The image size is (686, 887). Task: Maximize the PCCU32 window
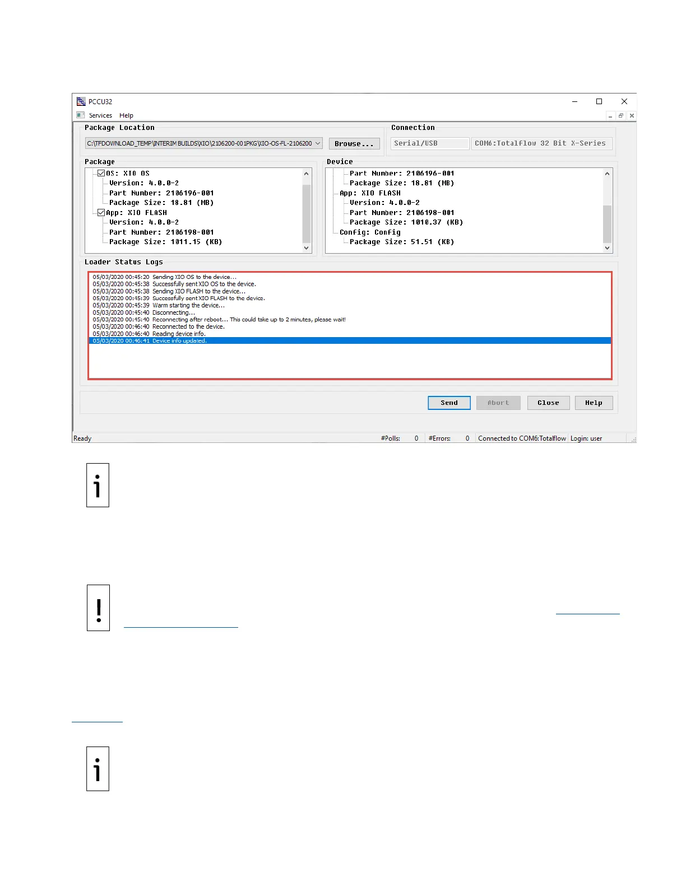[599, 101]
